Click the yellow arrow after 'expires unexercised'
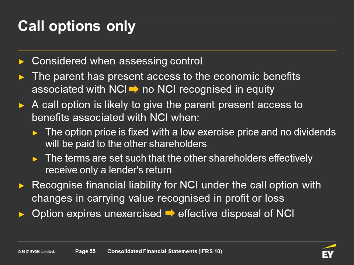This screenshot has width=354, height=265. coord(170,213)
